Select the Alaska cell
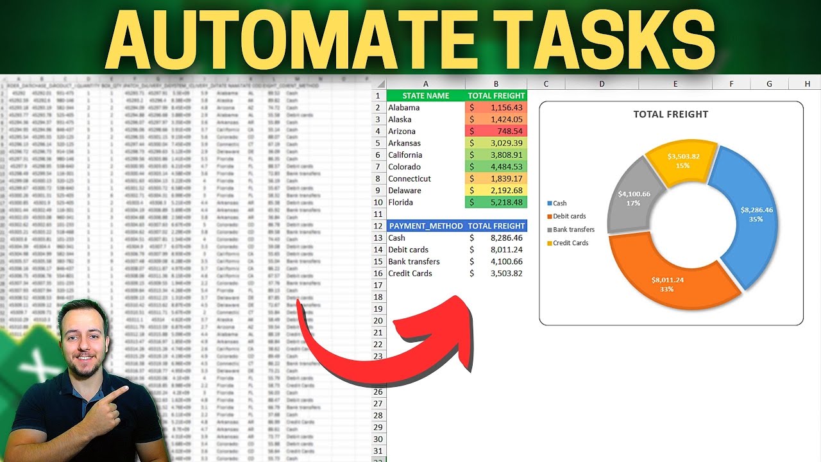Image resolution: width=821 pixels, height=462 pixels. pyautogui.click(x=426, y=119)
